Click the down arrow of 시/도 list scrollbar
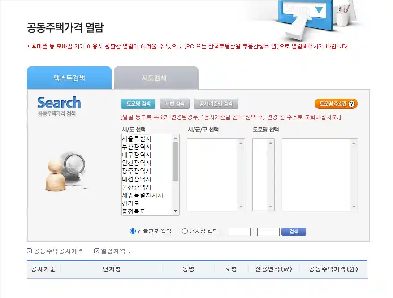Screen dimensions: 393x298 [x=176, y=211]
